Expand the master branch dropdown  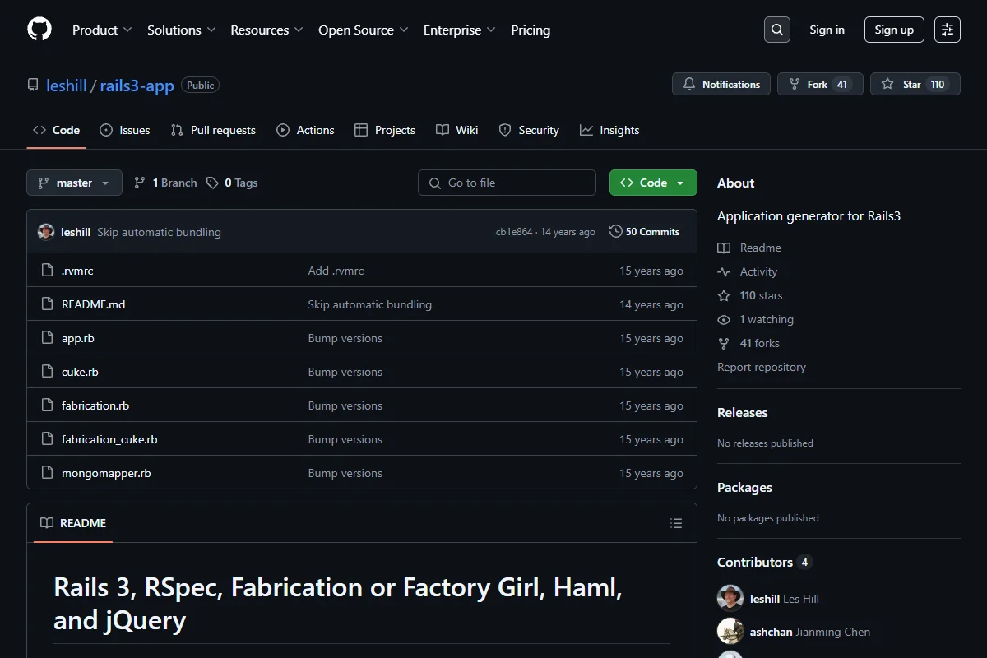[x=74, y=183]
